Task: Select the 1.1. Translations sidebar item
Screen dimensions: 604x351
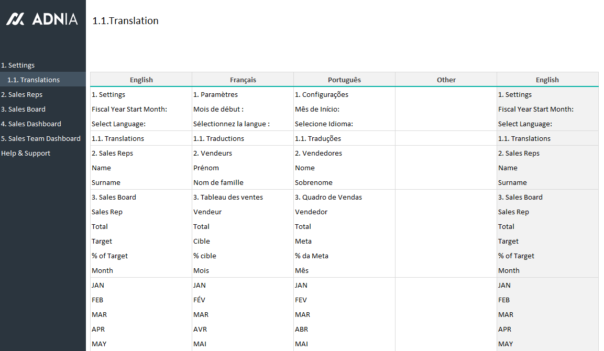Action: [34, 80]
